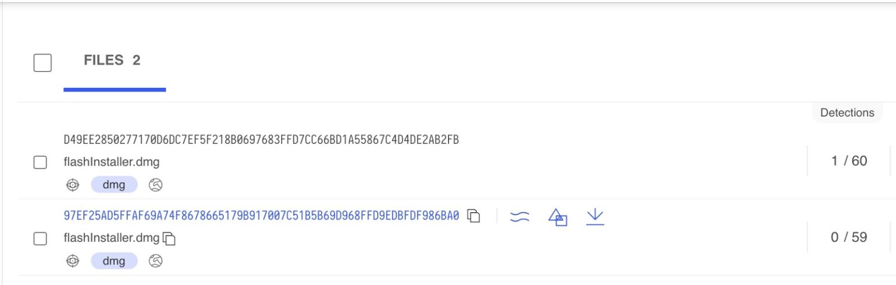Select the checkbox for the 97EF25AD file

[x=40, y=238]
